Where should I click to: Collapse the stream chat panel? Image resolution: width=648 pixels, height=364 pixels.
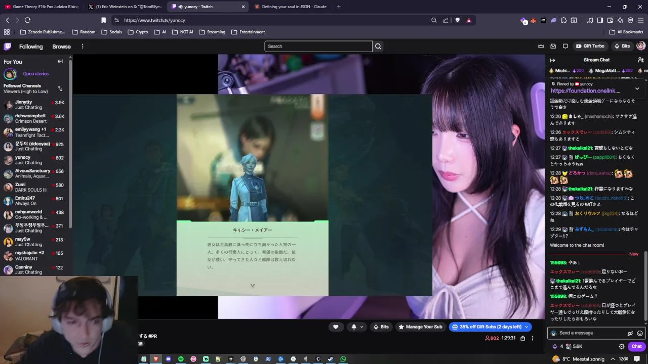point(552,60)
